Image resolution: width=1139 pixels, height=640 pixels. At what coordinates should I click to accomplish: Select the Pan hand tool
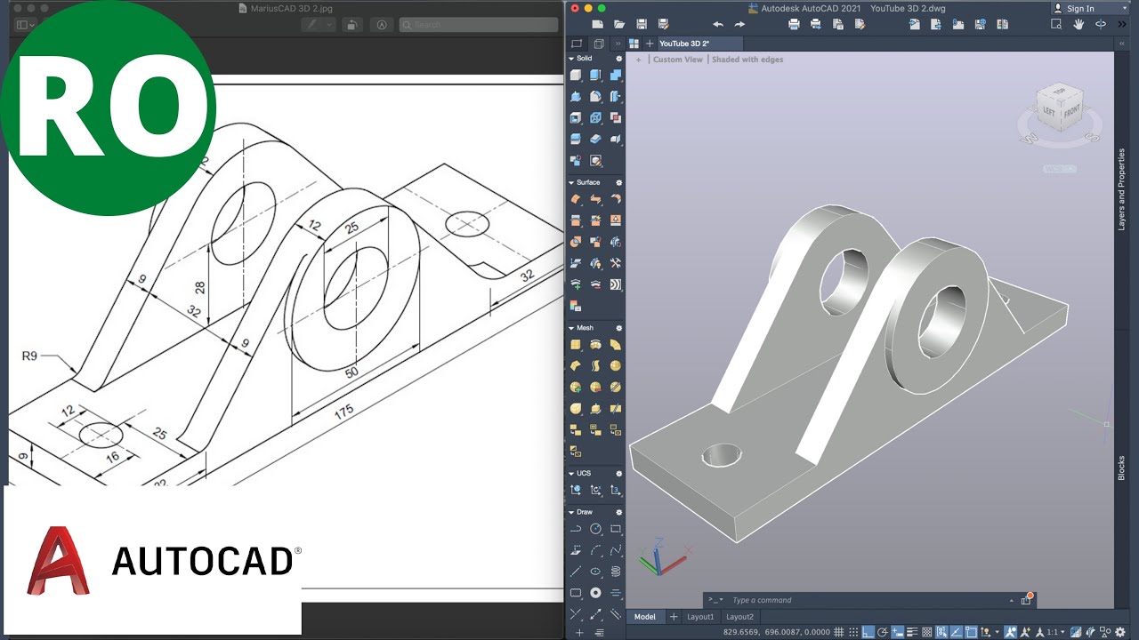point(1078,24)
